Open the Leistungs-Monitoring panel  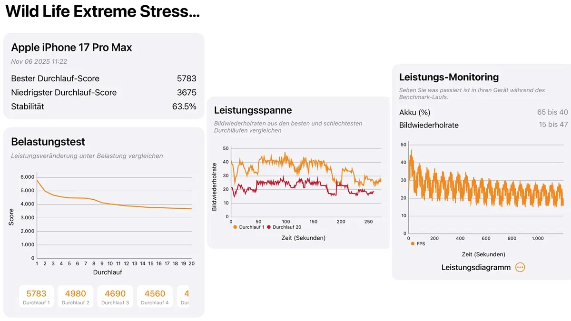[448, 77]
